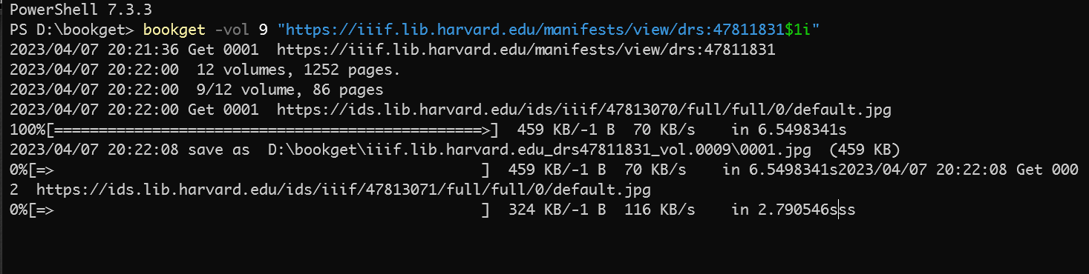Click the text cursor after 'in 2.790546s'
Image resolution: width=1089 pixels, height=274 pixels.
click(x=838, y=210)
